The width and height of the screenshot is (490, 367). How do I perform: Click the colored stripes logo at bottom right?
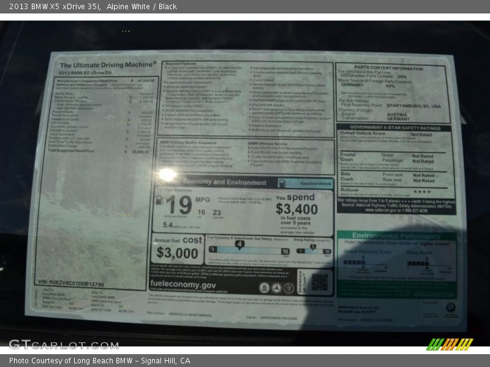click(x=450, y=344)
